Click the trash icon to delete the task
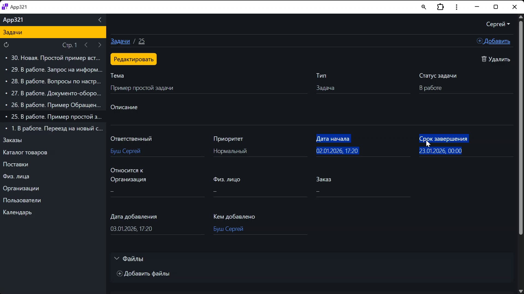 coord(484,59)
